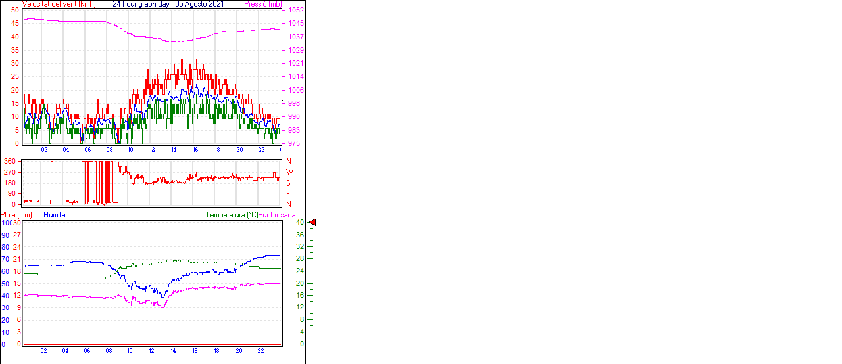Click the 22 hour tick on bottom graph

click(x=261, y=351)
